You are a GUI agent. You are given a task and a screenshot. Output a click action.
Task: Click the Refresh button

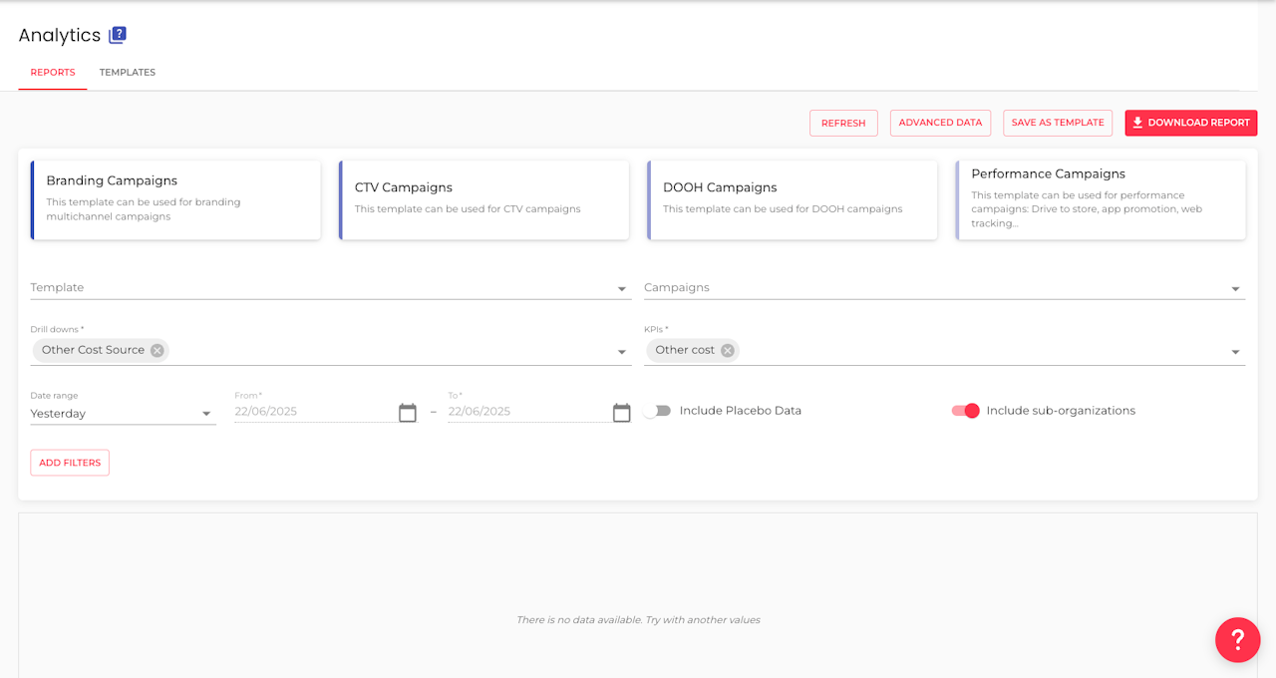pos(843,123)
